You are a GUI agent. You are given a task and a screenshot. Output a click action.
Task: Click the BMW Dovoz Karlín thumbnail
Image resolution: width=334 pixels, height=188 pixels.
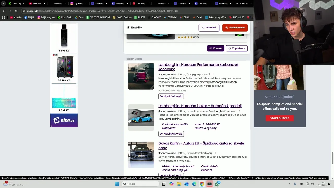[x=141, y=155]
